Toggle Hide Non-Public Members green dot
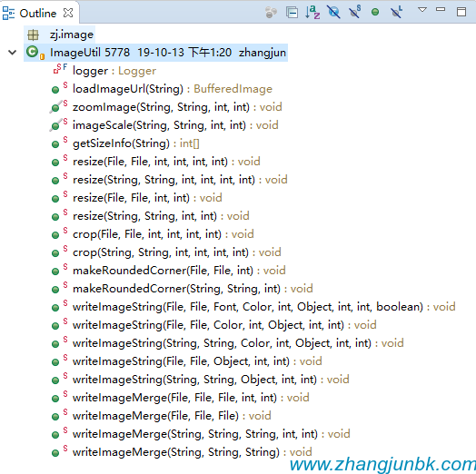 (x=375, y=12)
